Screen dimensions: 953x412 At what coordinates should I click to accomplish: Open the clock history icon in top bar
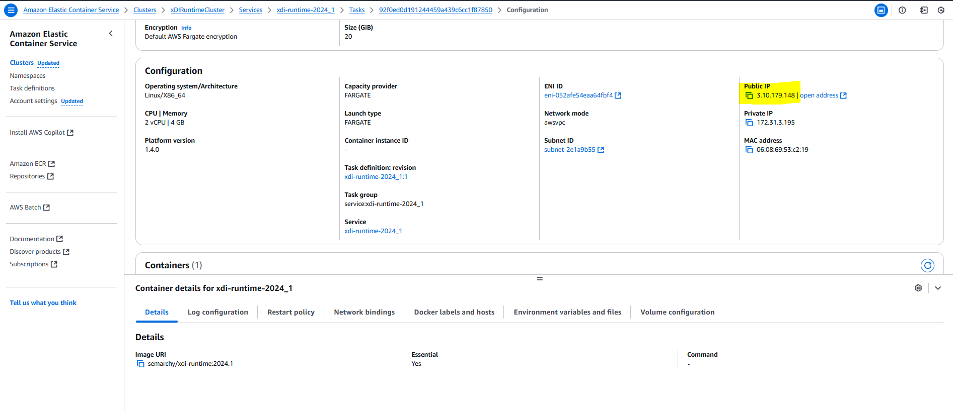point(941,10)
